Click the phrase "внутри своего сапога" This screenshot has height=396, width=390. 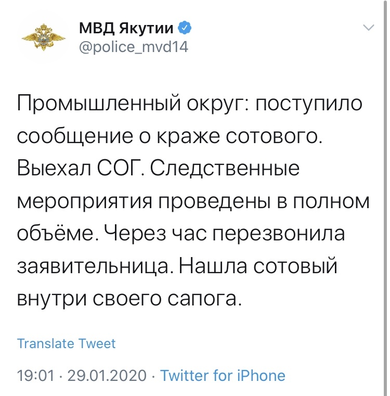(x=129, y=300)
